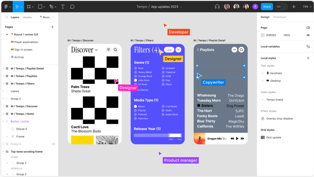
Task: Collapse the pages list via Roun... dropdown
Action: coord(47,17)
